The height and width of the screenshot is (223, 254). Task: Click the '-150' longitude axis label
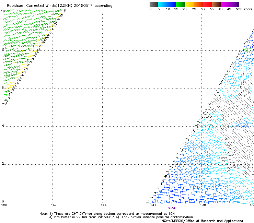(3, 205)
